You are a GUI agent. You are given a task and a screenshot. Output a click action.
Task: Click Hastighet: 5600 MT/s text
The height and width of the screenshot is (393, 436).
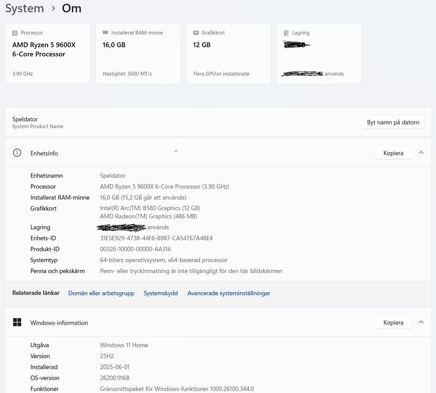[x=127, y=74]
